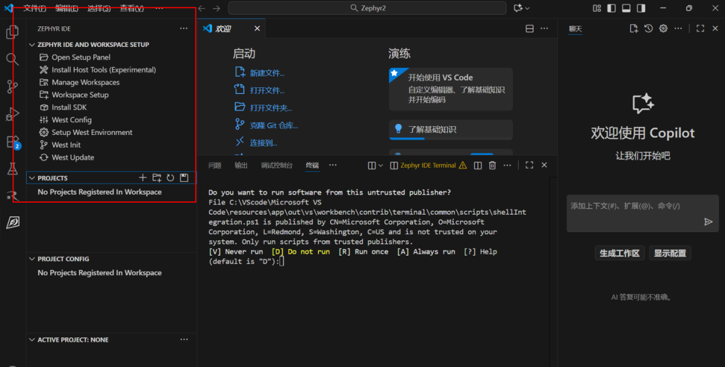Collapse the Zephyr IDE and Workspace Setup section
This screenshot has width=725, height=367.
point(32,45)
